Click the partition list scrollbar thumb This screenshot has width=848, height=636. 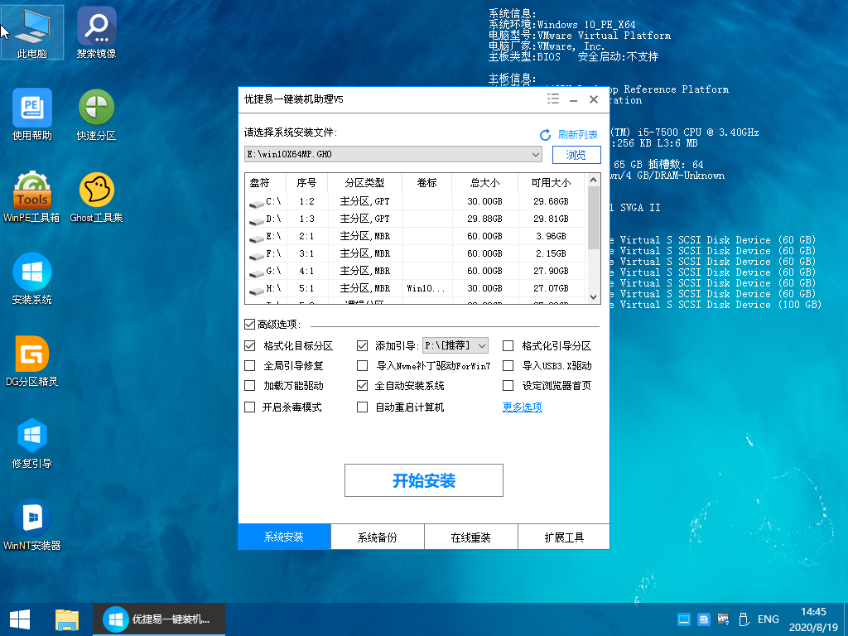click(x=593, y=218)
